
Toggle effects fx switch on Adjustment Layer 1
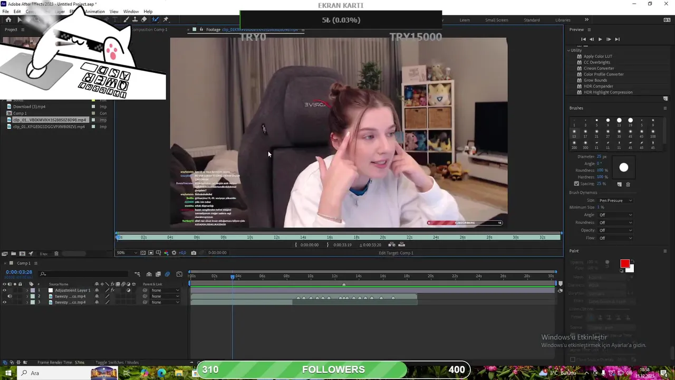click(113, 290)
